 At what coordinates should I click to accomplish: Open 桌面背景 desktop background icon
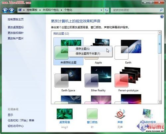tap(65, 114)
